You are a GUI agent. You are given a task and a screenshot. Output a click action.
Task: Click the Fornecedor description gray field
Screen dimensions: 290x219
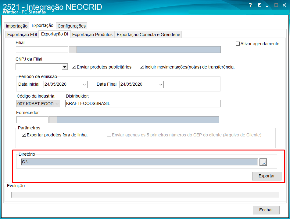point(138,120)
